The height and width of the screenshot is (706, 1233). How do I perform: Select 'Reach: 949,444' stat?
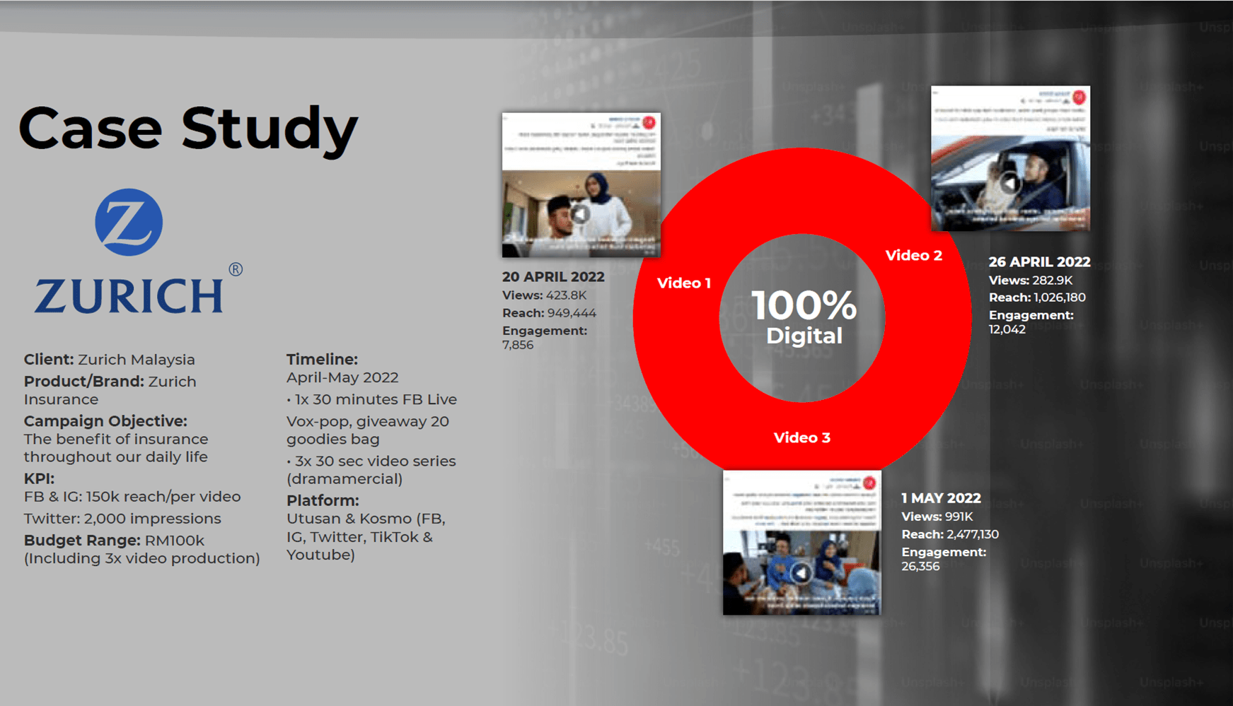click(x=549, y=313)
